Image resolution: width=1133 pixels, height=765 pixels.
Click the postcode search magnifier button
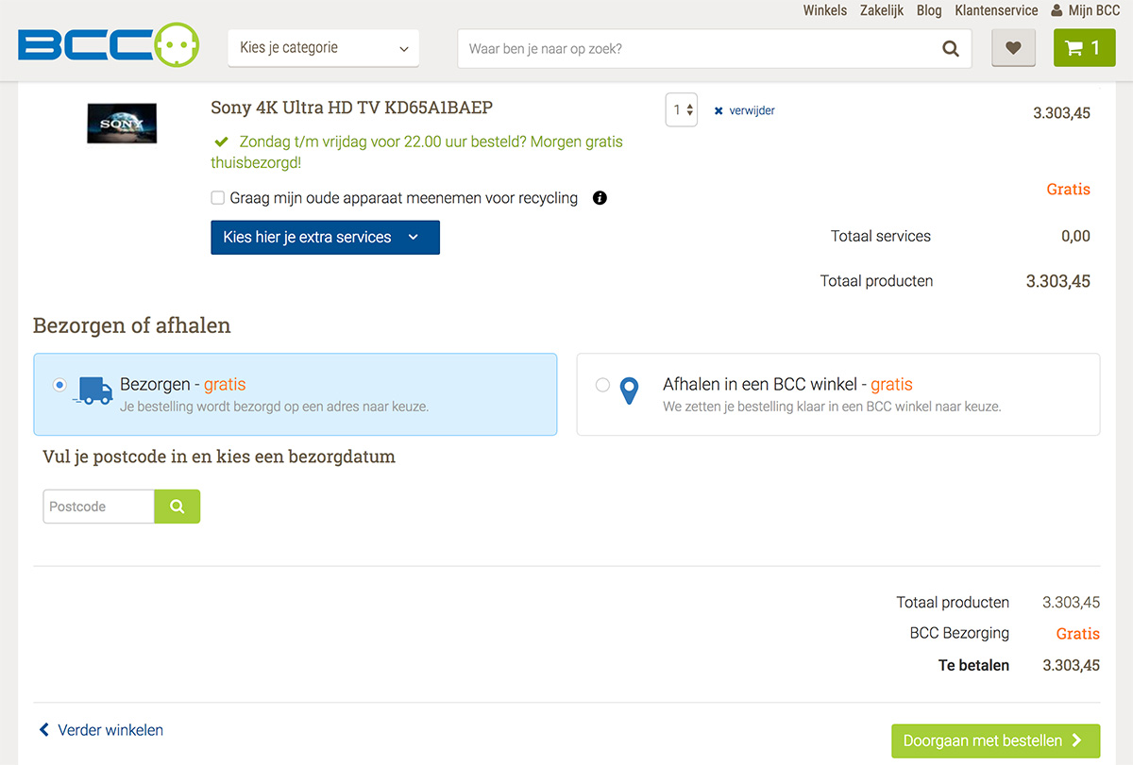178,507
